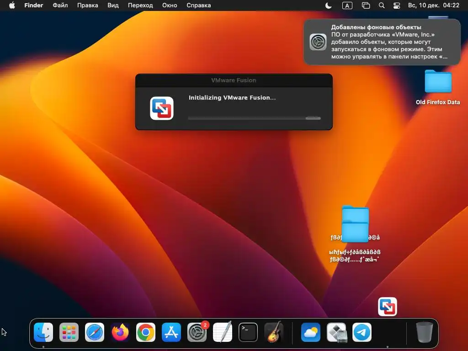Open Spotlight search in menu bar

pos(382,5)
